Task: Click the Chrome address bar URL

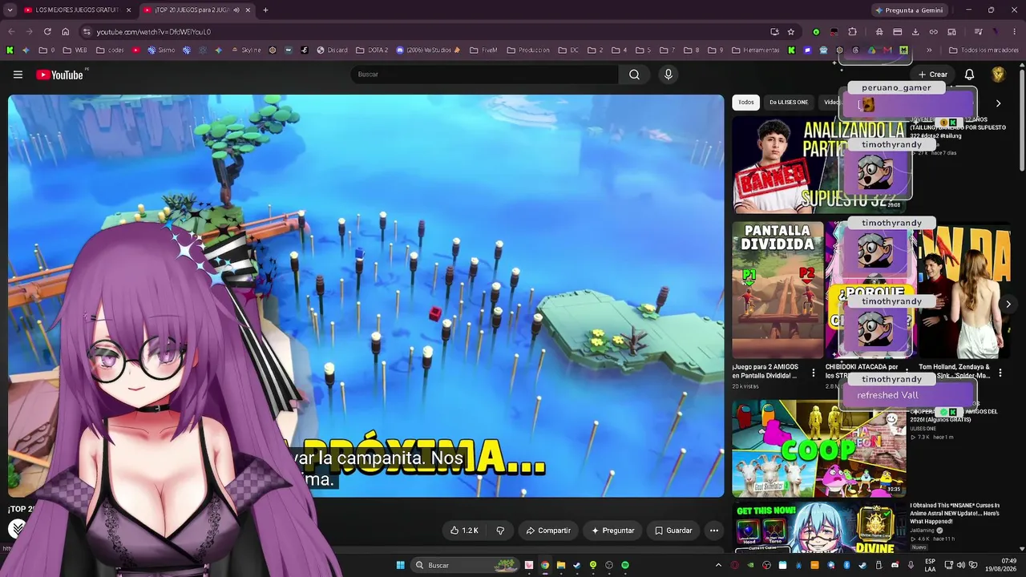Action: pyautogui.click(x=153, y=32)
